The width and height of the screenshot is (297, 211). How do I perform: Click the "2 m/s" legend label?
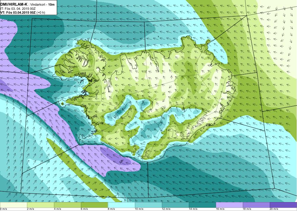31,209
